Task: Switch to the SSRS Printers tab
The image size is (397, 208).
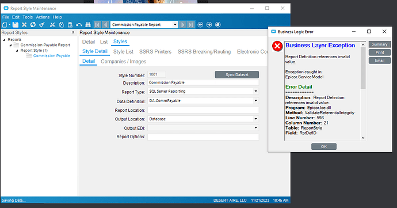Action: click(155, 52)
